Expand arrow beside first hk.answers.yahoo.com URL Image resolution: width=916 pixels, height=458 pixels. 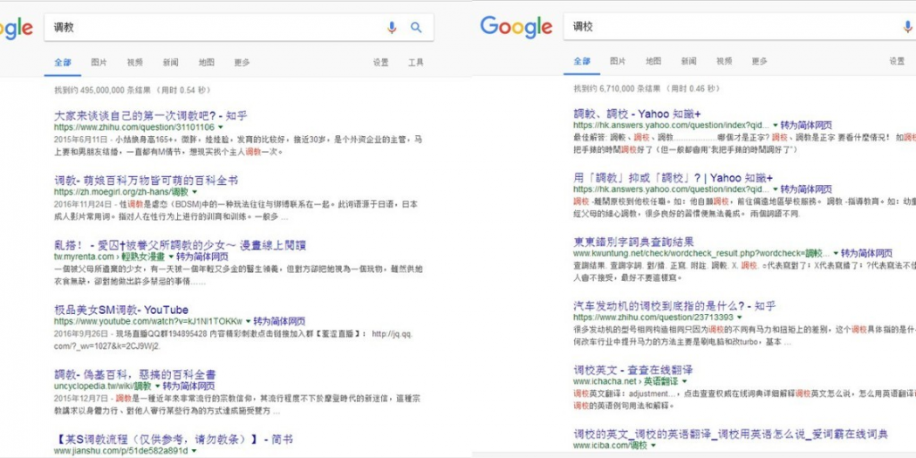(x=776, y=126)
